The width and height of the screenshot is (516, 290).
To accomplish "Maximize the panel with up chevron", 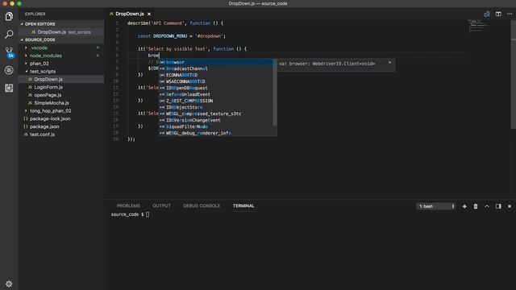I will coord(487,206).
